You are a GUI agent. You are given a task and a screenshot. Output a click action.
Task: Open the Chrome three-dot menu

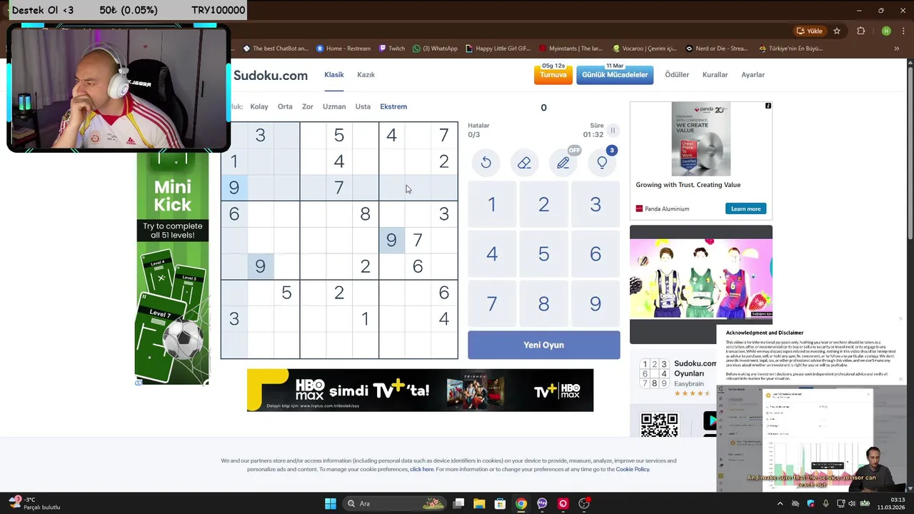[903, 31]
